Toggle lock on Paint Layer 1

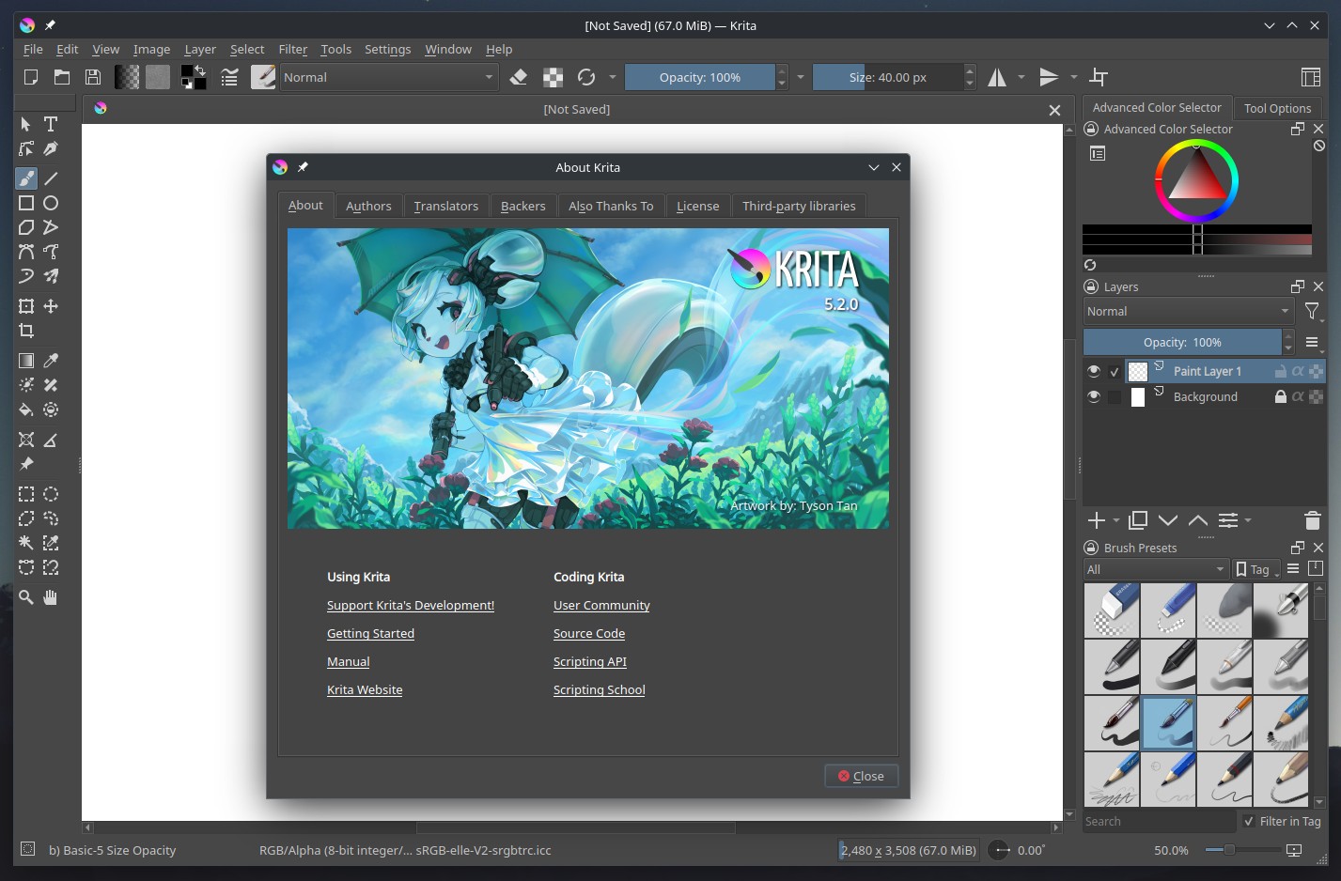1280,371
